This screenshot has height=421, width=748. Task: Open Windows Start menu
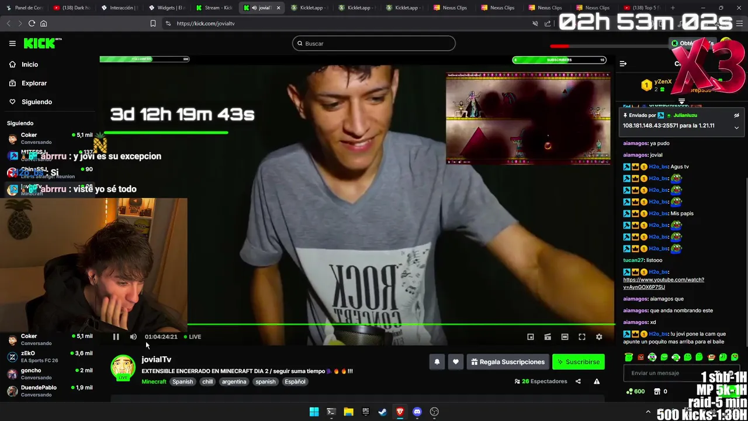pyautogui.click(x=314, y=412)
